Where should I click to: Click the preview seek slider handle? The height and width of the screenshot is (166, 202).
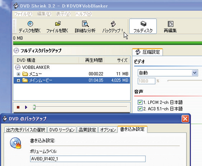(34, 107)
